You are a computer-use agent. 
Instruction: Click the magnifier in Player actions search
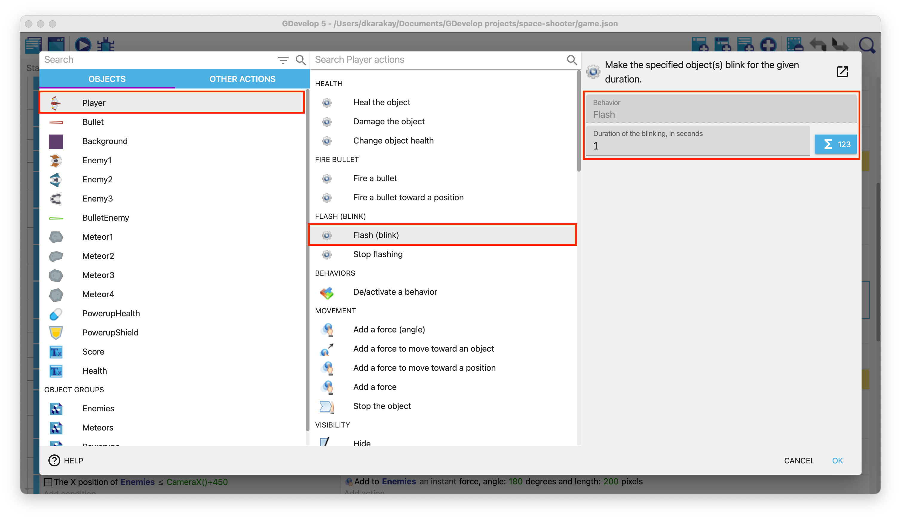[571, 60]
